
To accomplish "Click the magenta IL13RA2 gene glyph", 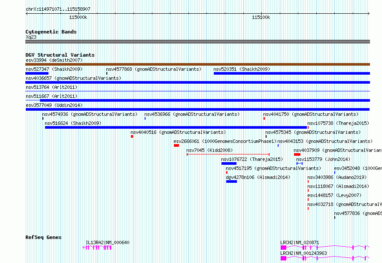I will pyautogui.click(x=97, y=248).
